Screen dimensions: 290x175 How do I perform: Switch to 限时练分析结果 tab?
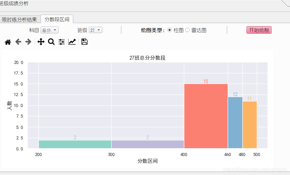[x=20, y=20]
